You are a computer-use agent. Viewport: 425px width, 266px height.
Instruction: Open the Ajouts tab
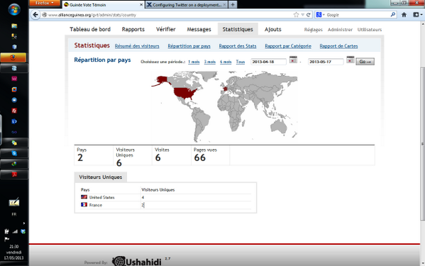coord(272,29)
